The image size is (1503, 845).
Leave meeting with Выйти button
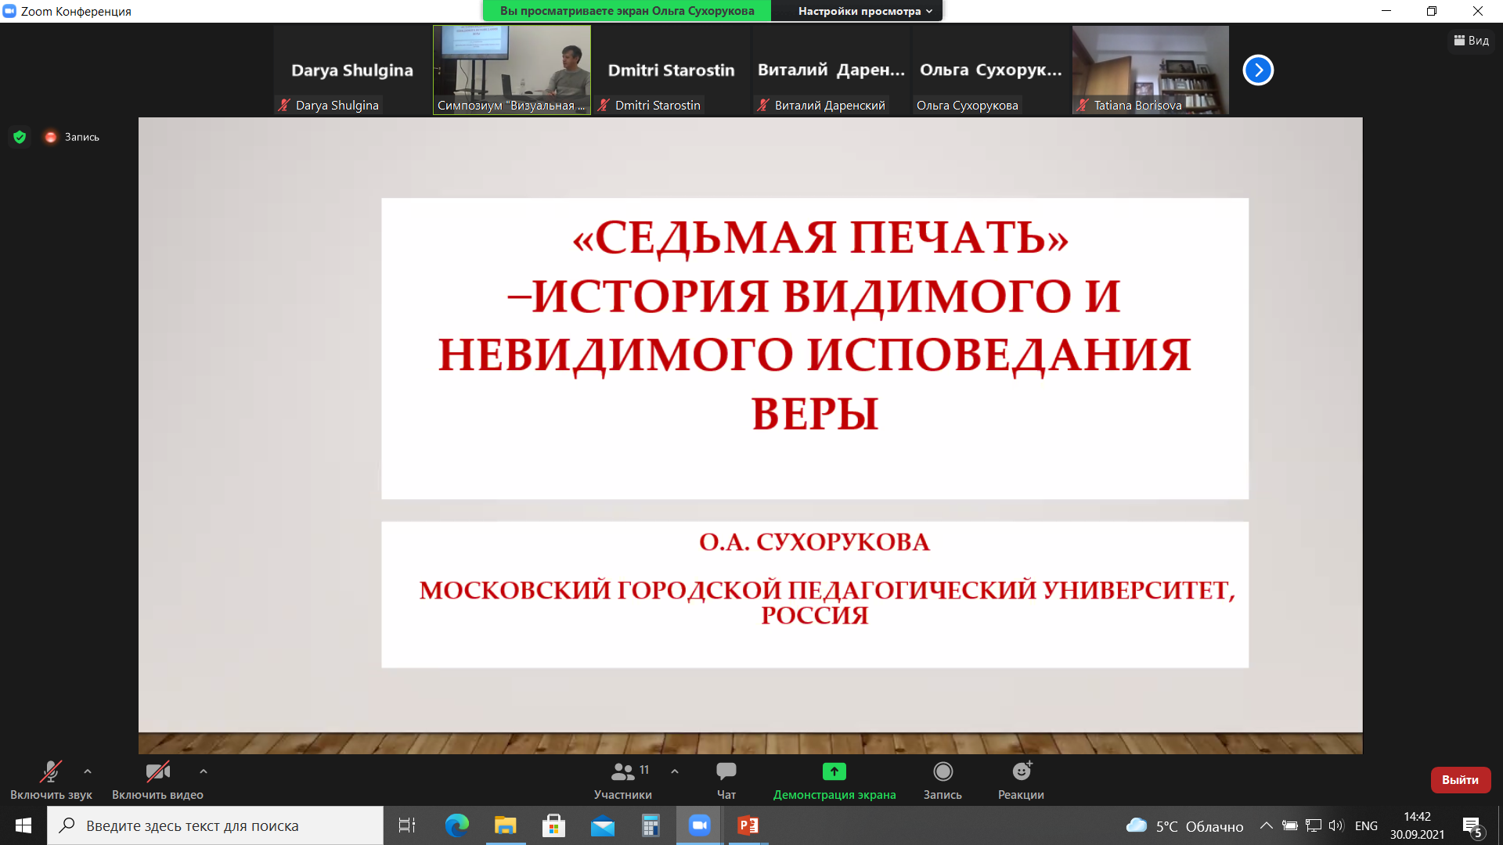click(1460, 780)
